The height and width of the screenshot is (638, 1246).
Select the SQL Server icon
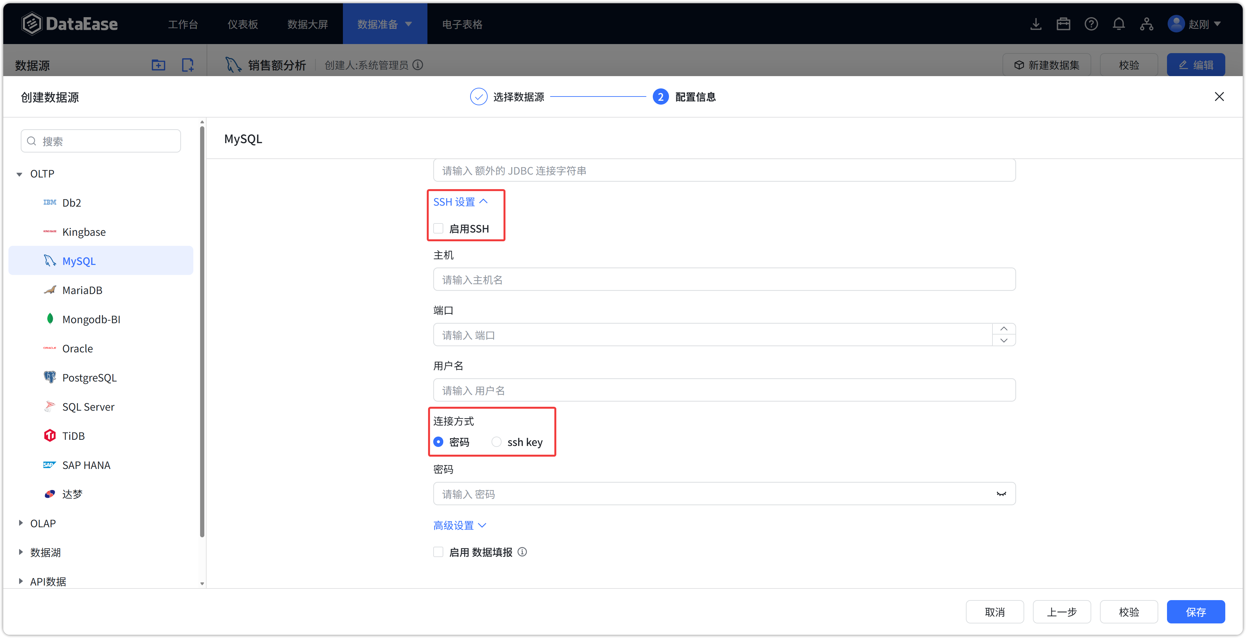click(x=50, y=406)
